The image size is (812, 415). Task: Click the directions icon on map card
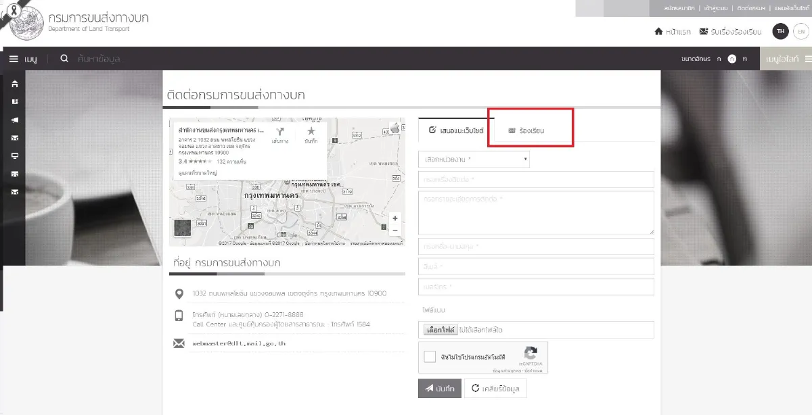point(279,132)
